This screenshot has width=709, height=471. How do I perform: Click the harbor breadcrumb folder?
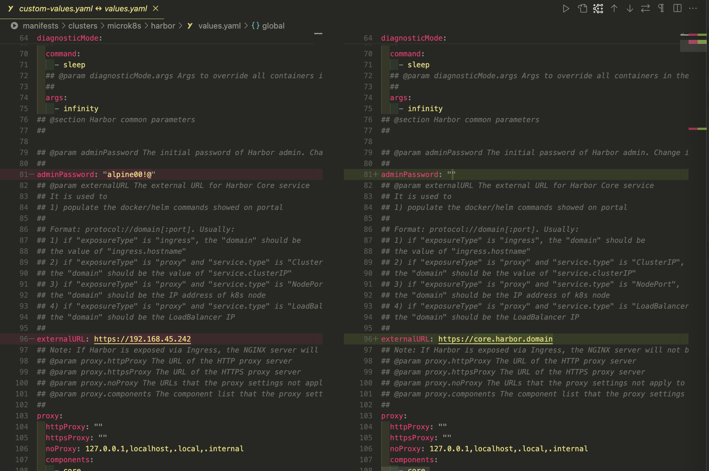[163, 26]
